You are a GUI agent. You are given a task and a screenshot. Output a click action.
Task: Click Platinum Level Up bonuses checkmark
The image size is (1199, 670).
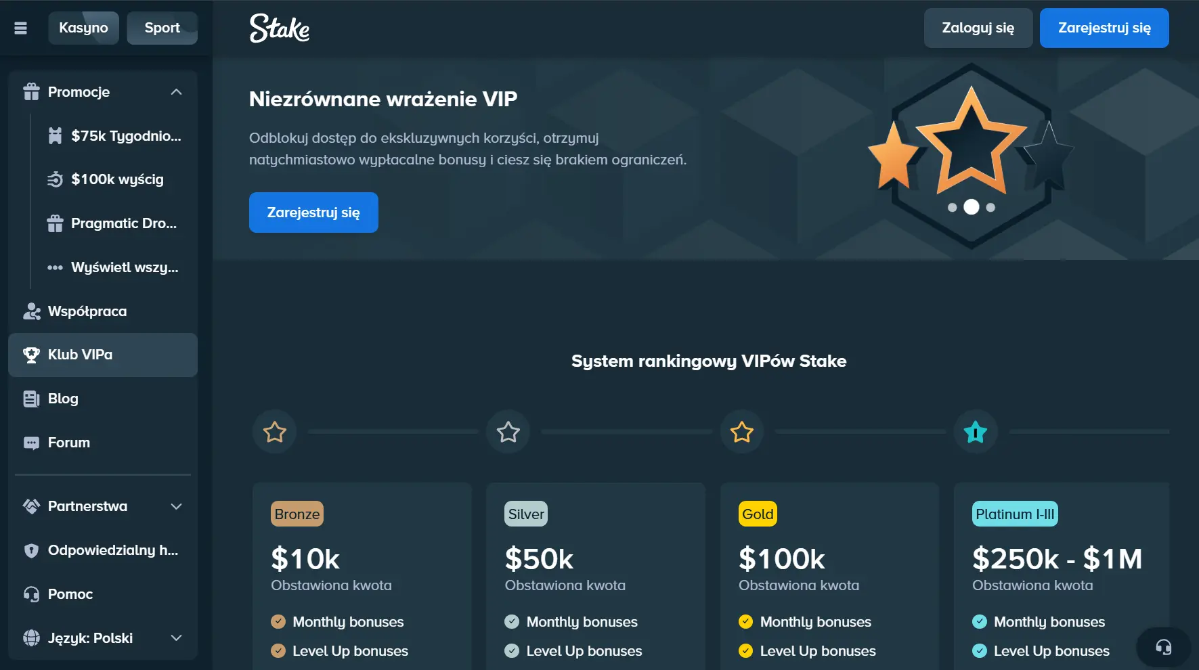click(x=980, y=650)
